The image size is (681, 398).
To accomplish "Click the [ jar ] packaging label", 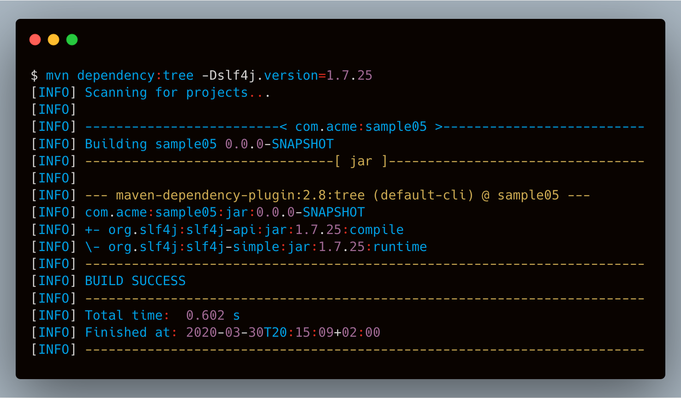I will pyautogui.click(x=361, y=161).
